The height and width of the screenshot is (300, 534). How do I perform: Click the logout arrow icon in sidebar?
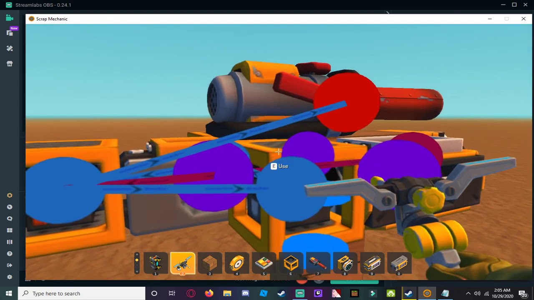tap(10, 265)
